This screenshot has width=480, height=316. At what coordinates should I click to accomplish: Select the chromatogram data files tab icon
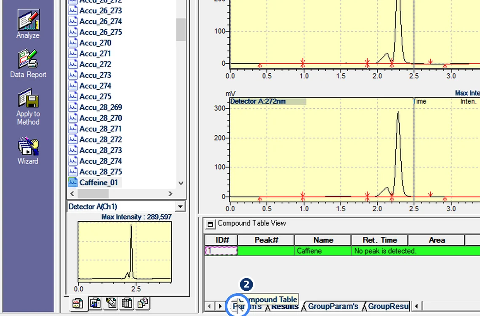[x=78, y=303]
